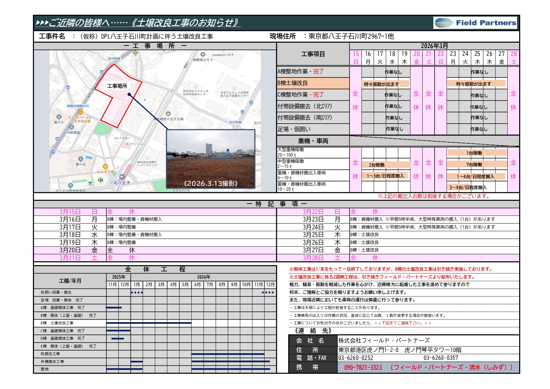The width and height of the screenshot is (550, 389).
Task: Click the mobile number 090-7821-3323
Action: (363, 367)
